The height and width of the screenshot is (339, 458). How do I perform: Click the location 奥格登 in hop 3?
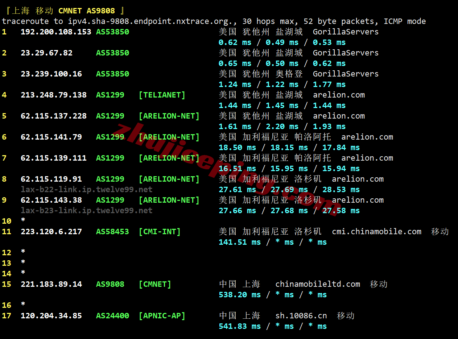(x=289, y=74)
